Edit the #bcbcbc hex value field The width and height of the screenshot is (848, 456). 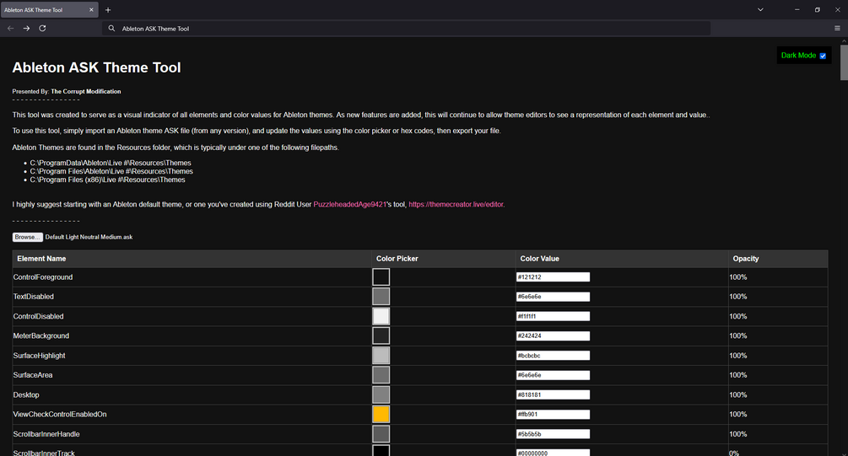point(553,356)
